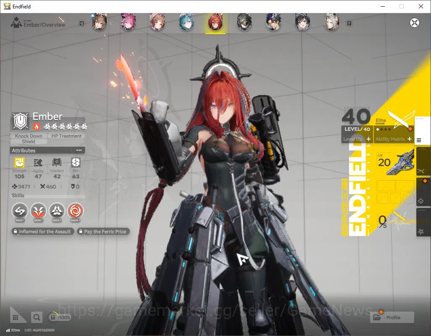Click the Strength fist icon

19,163
